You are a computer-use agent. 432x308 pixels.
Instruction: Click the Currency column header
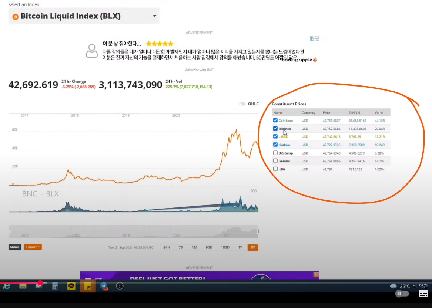[308, 112]
